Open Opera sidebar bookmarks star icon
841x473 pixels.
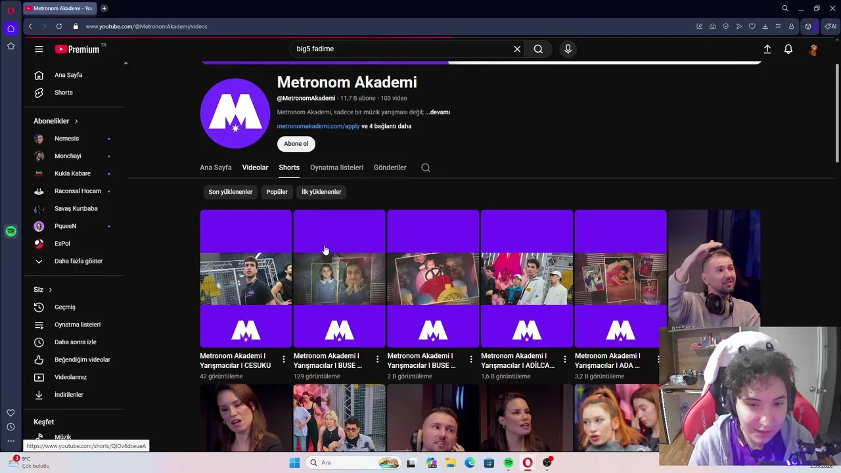pyautogui.click(x=11, y=46)
